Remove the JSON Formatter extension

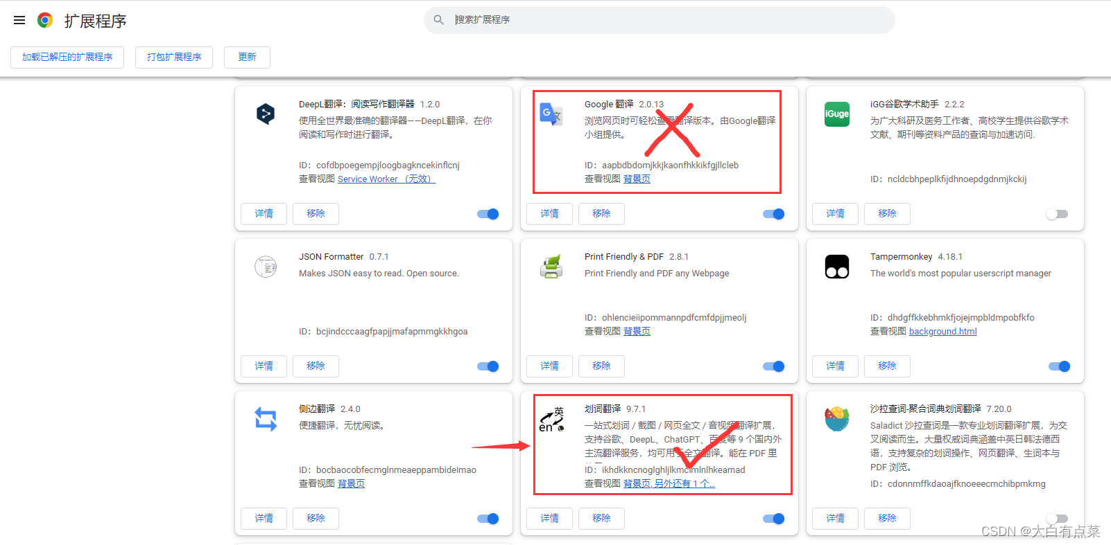316,366
